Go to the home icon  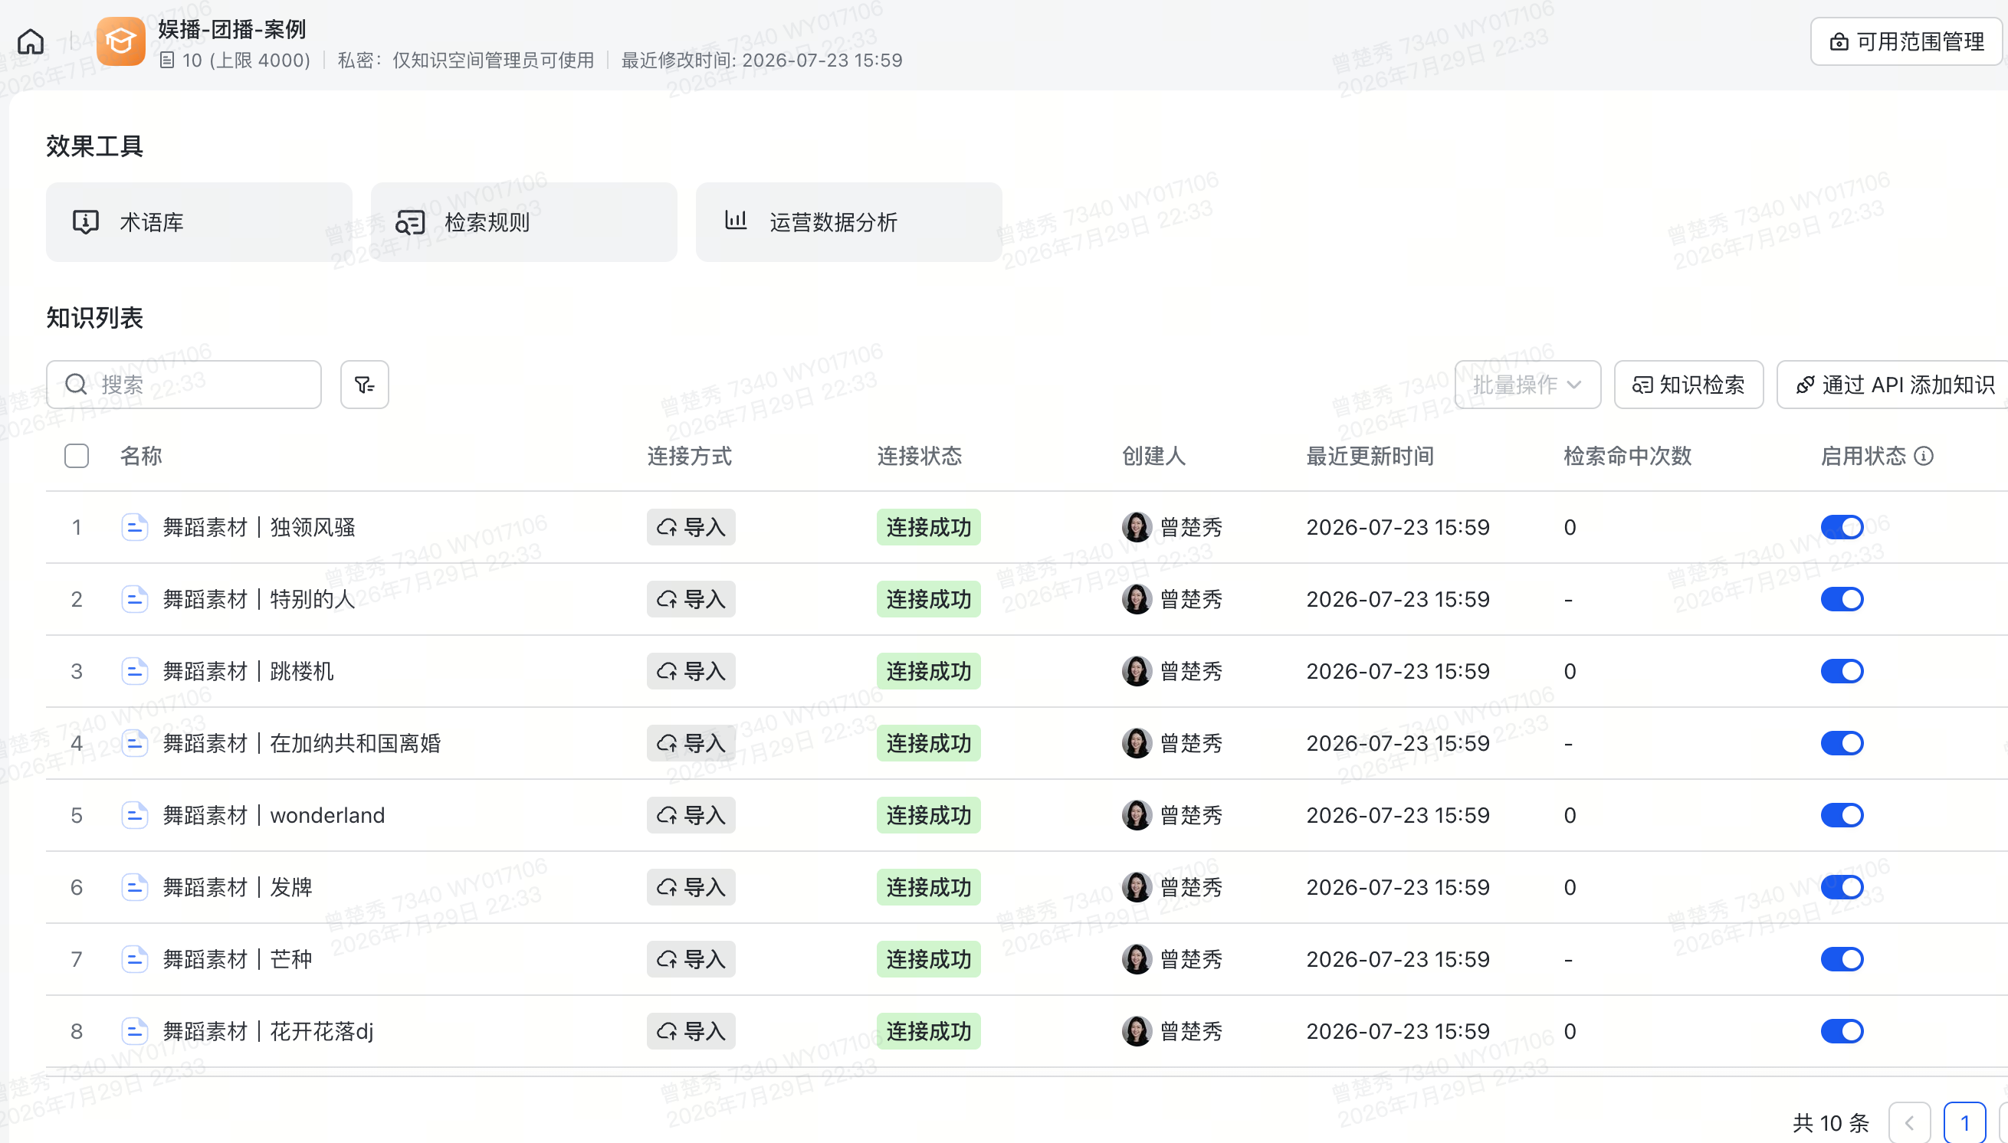click(31, 41)
